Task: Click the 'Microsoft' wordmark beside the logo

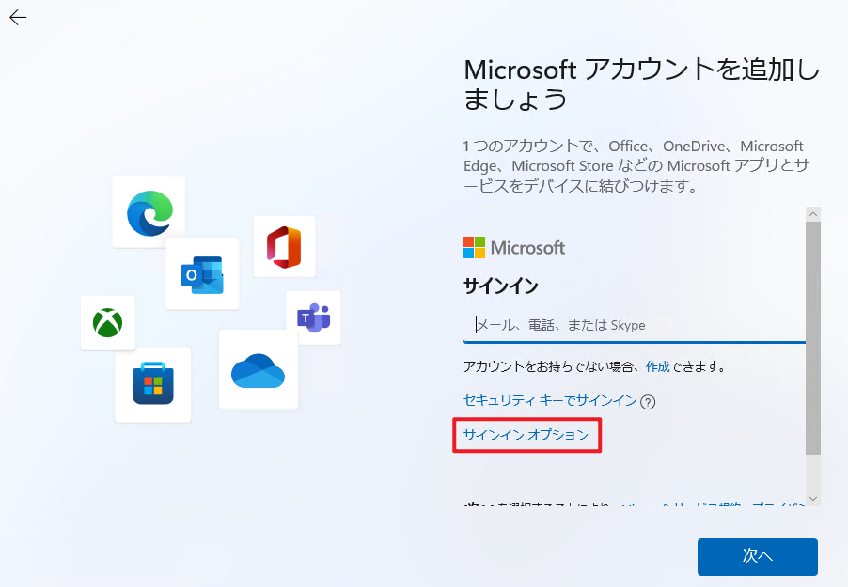Action: tap(527, 248)
